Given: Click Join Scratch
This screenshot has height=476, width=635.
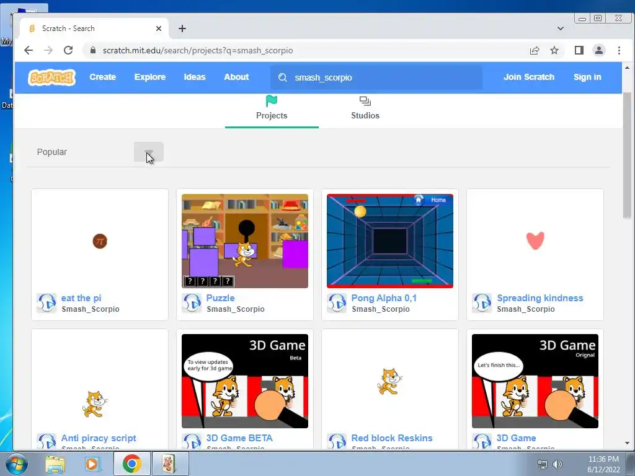Looking at the screenshot, I should click(x=529, y=77).
